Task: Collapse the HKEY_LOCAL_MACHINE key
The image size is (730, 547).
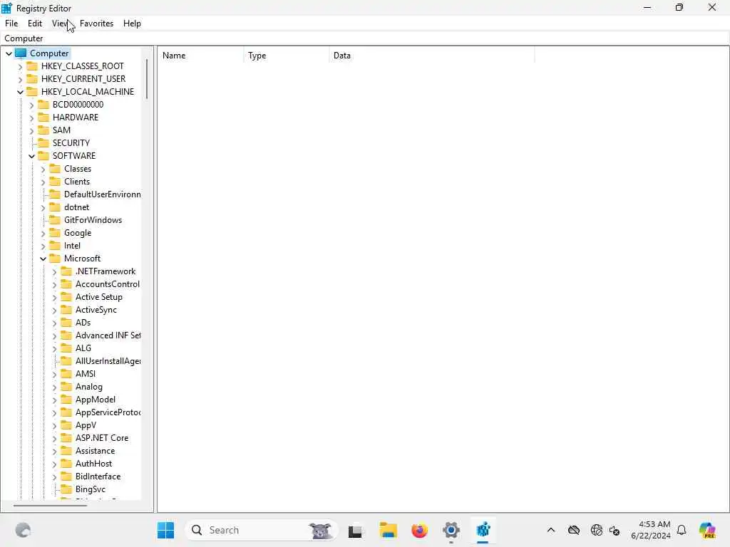Action: tap(20, 92)
